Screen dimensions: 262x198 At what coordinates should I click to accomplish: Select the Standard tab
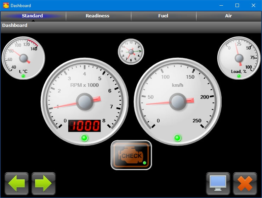point(33,16)
